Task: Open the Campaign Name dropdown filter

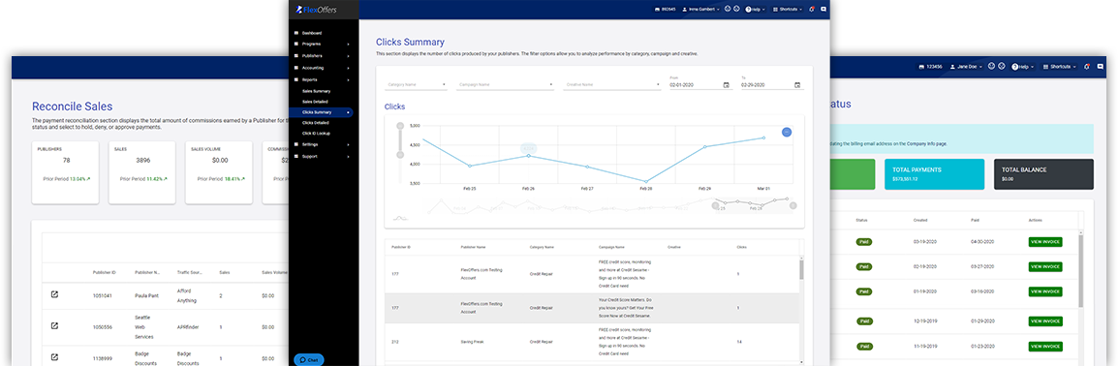Action: click(506, 85)
